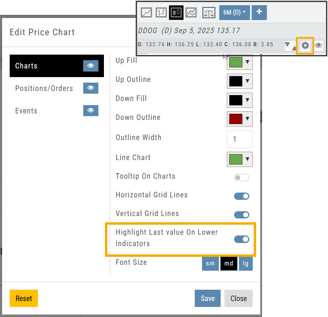
Task: Open the Down Outline color dropdown
Action: (x=240, y=119)
